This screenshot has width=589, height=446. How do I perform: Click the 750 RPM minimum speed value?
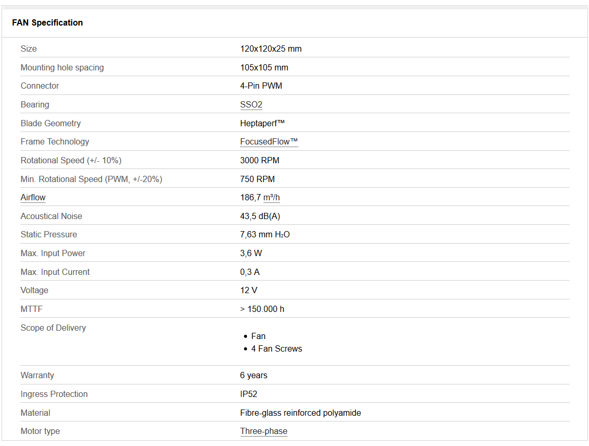tap(257, 179)
